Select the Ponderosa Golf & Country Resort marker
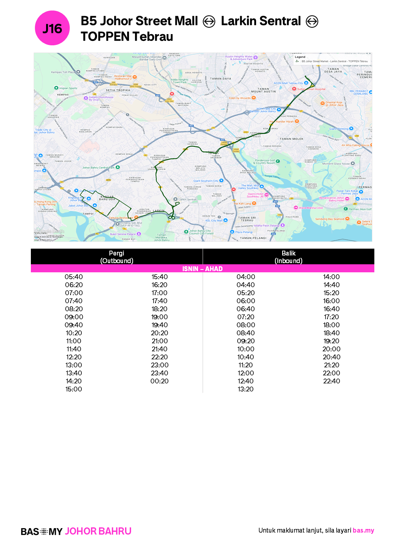This screenshot has height=539, width=404. [x=278, y=161]
